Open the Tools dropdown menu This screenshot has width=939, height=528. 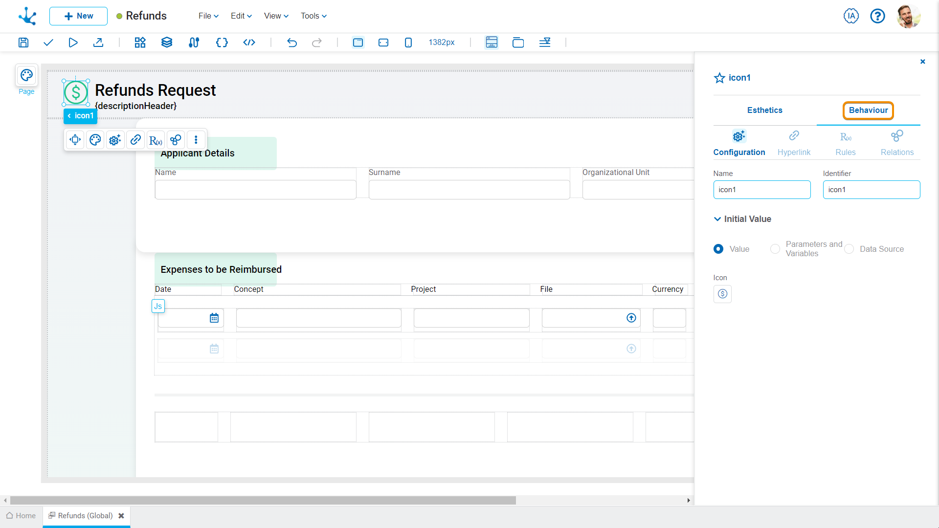tap(313, 16)
